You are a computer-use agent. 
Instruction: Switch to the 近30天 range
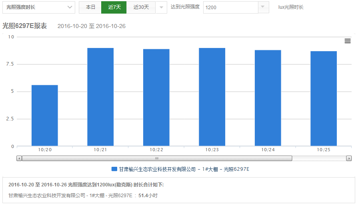click(x=141, y=7)
